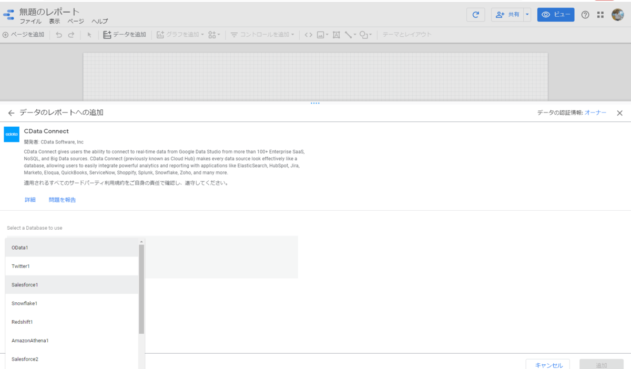Select Redshift1 from the database list
Viewport: 631px width, 369px height.
click(x=72, y=322)
